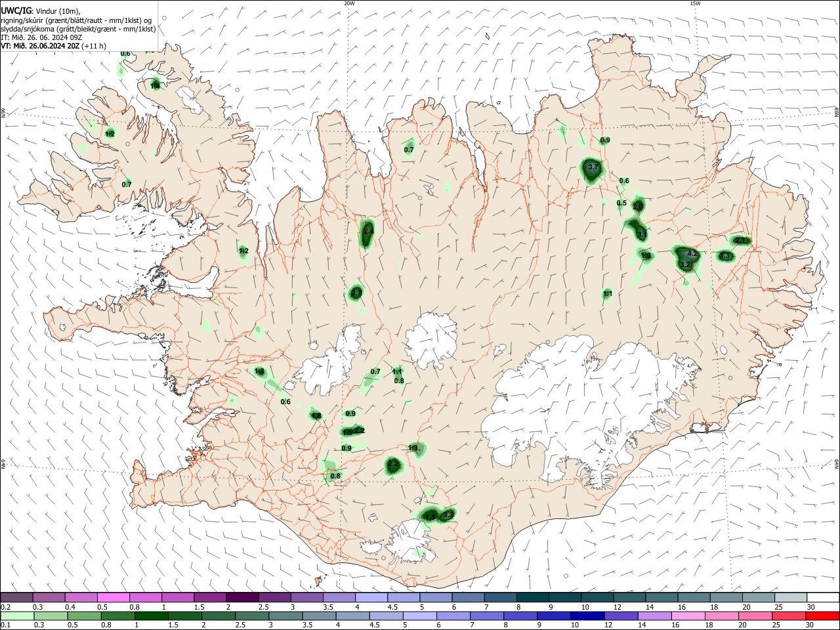Select the 3.2 label directly below 4.2
Viewport: 840px width, 630px height.
[685, 265]
